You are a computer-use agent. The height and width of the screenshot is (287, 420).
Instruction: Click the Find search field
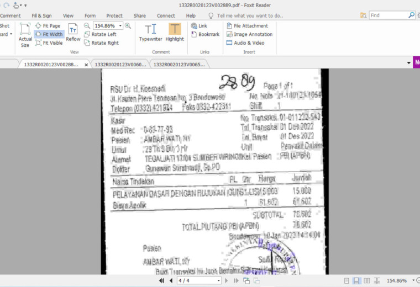tap(389, 15)
